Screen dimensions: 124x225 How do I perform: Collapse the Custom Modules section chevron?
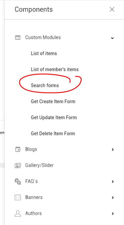[112, 38]
